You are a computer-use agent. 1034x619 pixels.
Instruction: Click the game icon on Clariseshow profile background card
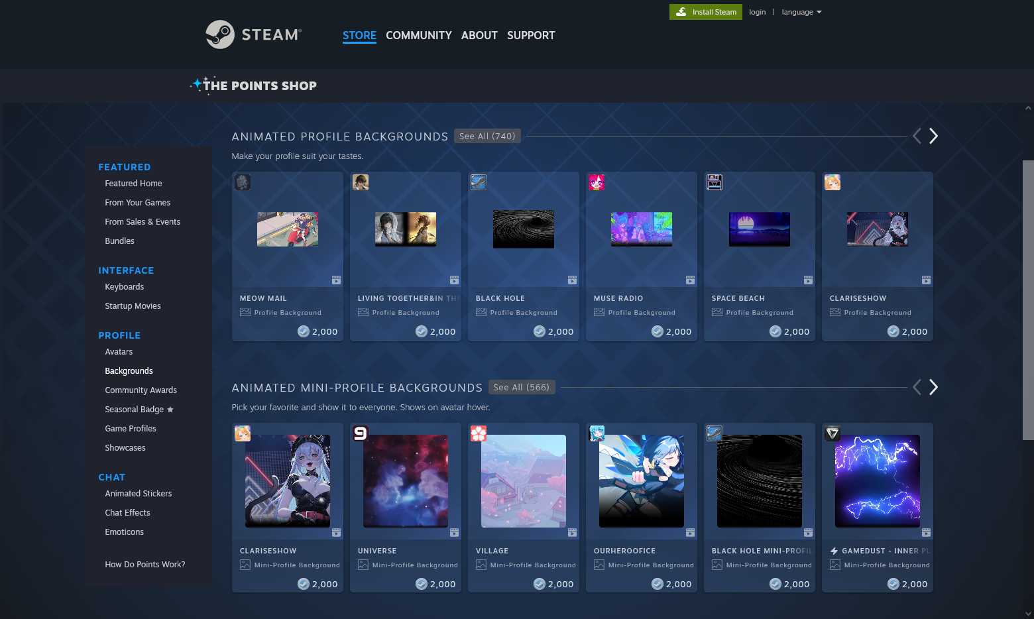click(833, 182)
